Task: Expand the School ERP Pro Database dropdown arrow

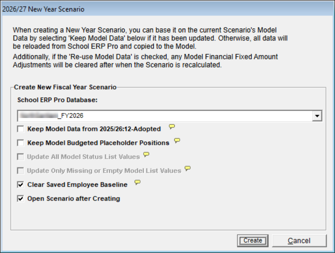Action: [318, 115]
